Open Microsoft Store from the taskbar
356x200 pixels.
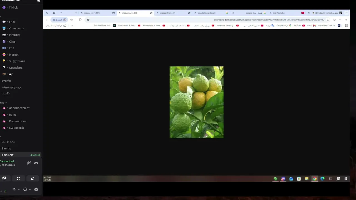(x=299, y=179)
